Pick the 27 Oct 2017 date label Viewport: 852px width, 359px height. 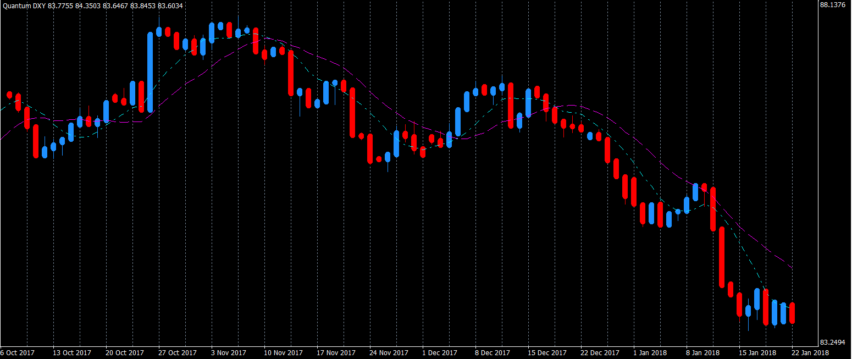(x=177, y=352)
